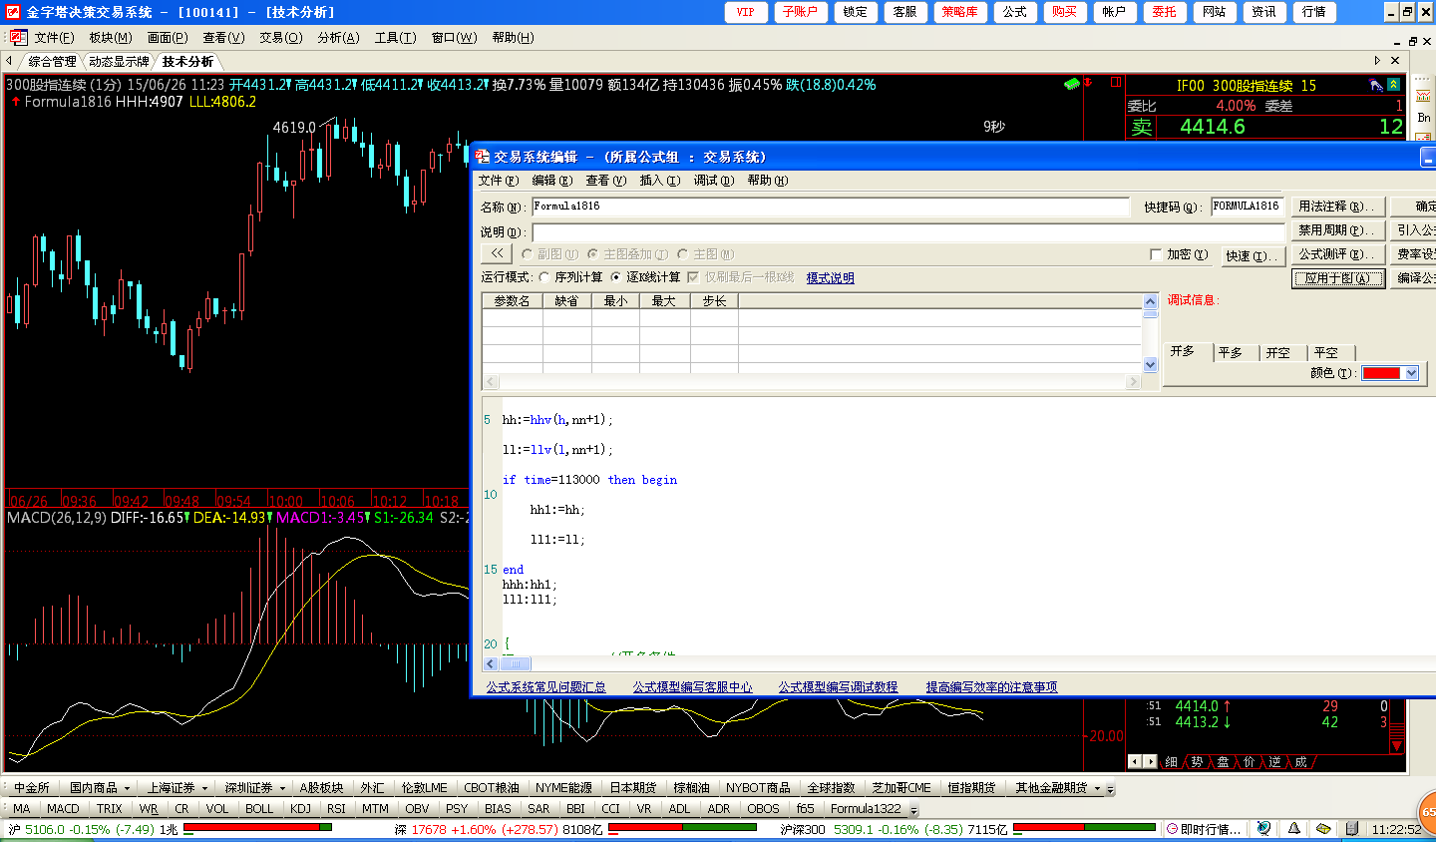
Task: Switch to the 势 tab in the tick panel
Action: coord(1197,761)
